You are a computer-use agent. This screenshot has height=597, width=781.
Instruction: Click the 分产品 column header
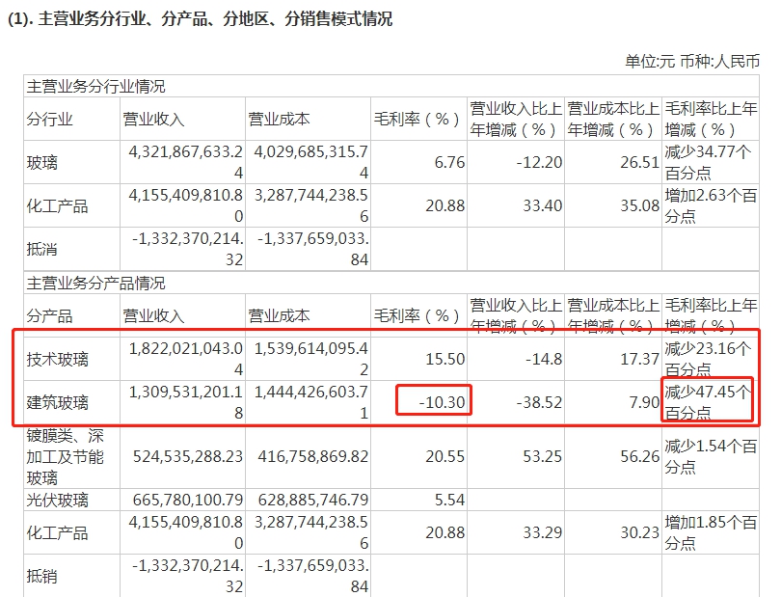pyautogui.click(x=50, y=316)
